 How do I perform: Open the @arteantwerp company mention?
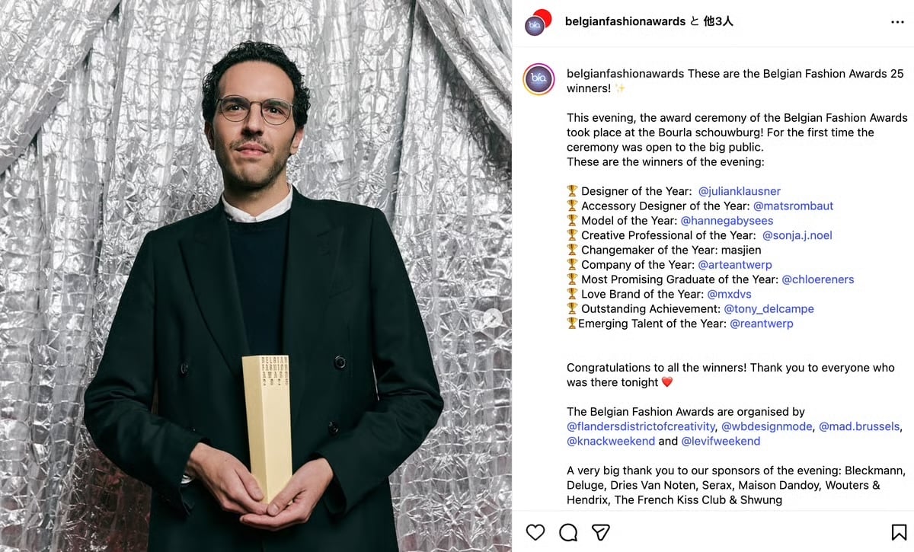coord(735,265)
